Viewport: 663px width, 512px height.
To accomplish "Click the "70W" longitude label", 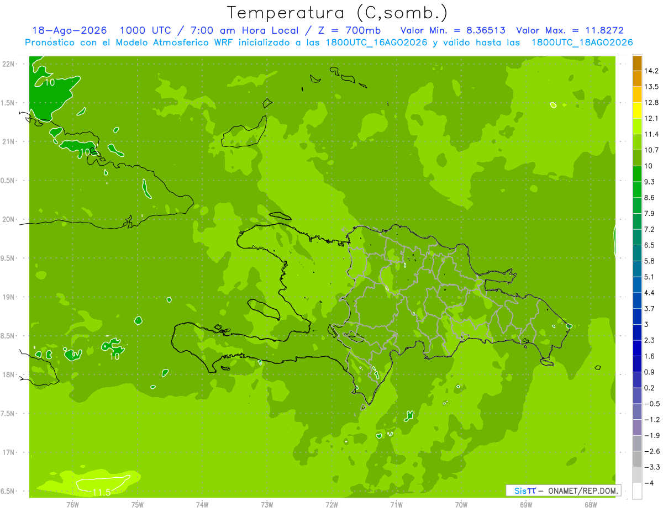I will pos(461,505).
